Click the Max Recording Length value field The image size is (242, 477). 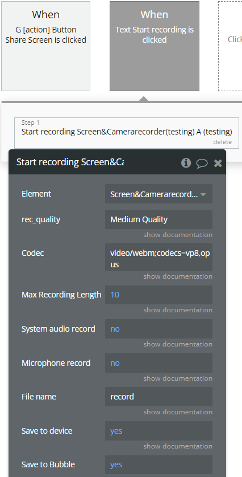tap(158, 295)
